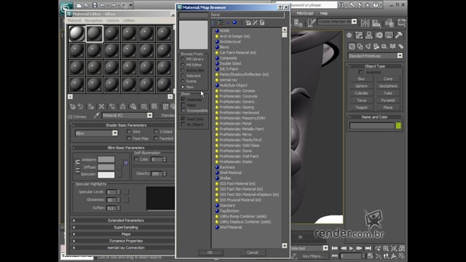Click the Zoom Extents viewport navigation icon
This screenshot has height=262, width=466.
pos(394,248)
